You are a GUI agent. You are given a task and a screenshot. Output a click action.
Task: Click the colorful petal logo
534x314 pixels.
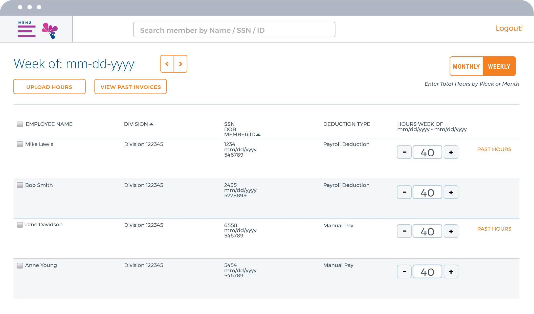50,31
